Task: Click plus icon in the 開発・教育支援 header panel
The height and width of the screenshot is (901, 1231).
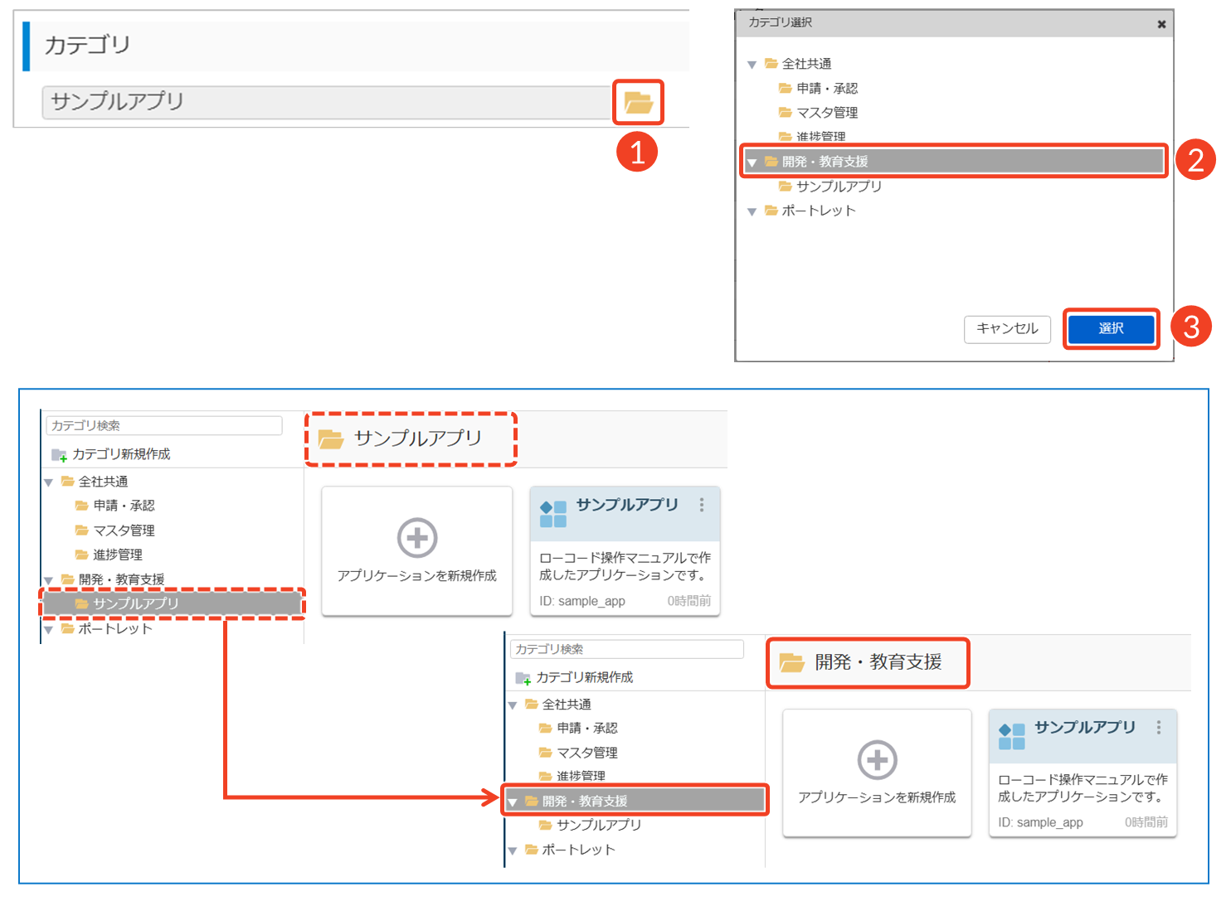Action: click(877, 760)
